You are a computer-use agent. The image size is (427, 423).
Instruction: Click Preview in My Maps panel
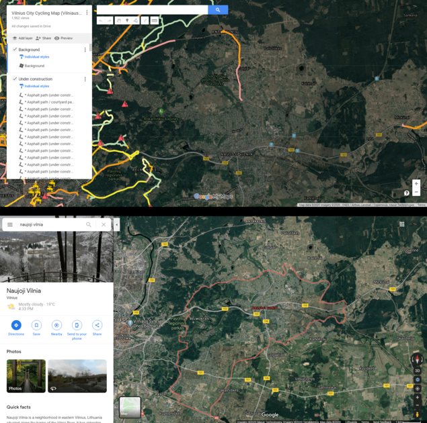[x=63, y=38]
